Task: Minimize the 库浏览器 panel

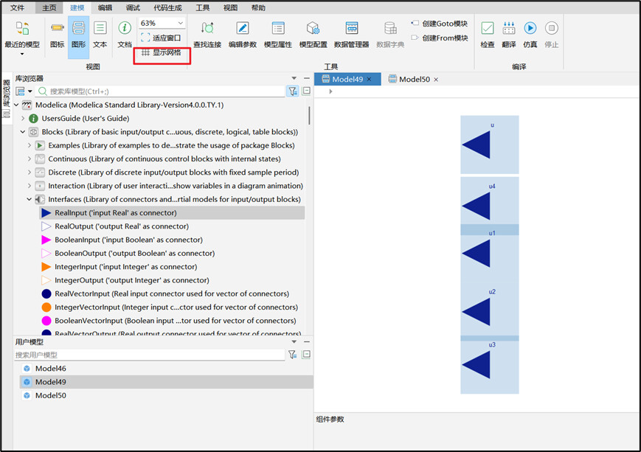Action: tap(307, 78)
